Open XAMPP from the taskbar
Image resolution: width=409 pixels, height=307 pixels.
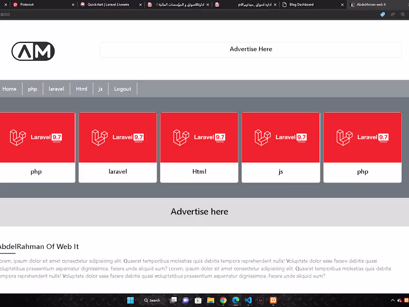tap(273, 300)
